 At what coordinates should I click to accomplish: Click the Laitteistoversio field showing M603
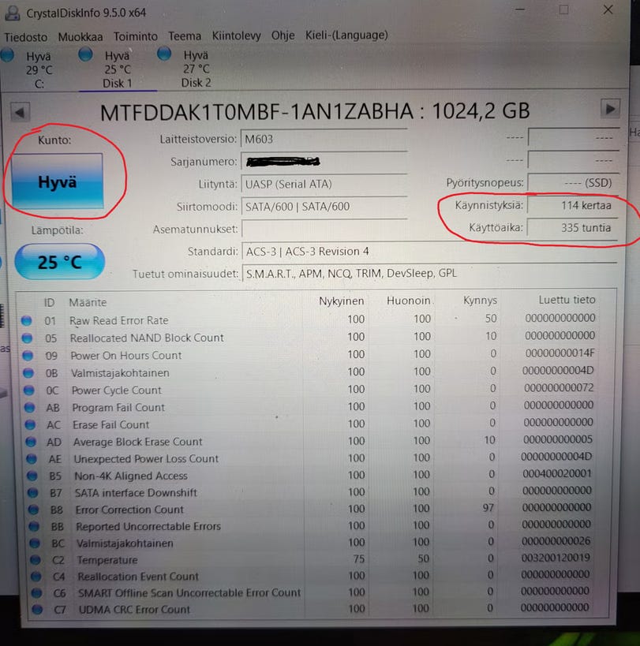(324, 140)
